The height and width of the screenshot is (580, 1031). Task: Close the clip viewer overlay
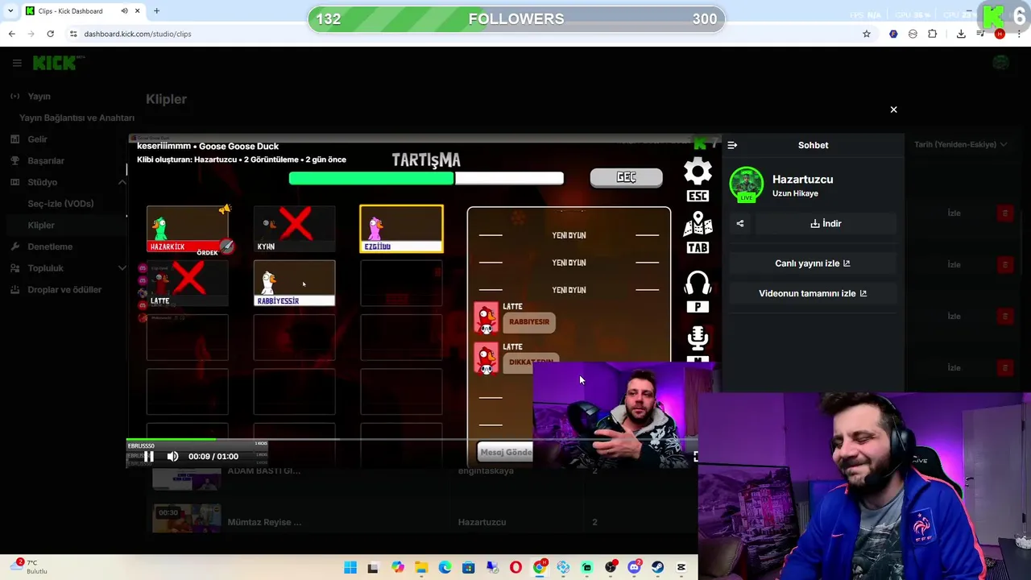pos(893,110)
